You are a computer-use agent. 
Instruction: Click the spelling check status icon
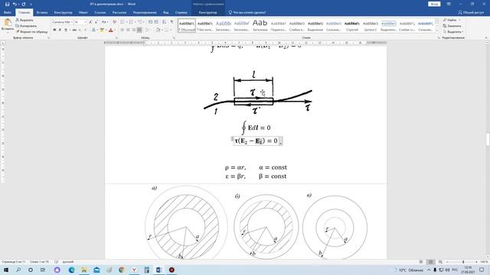(x=56, y=262)
